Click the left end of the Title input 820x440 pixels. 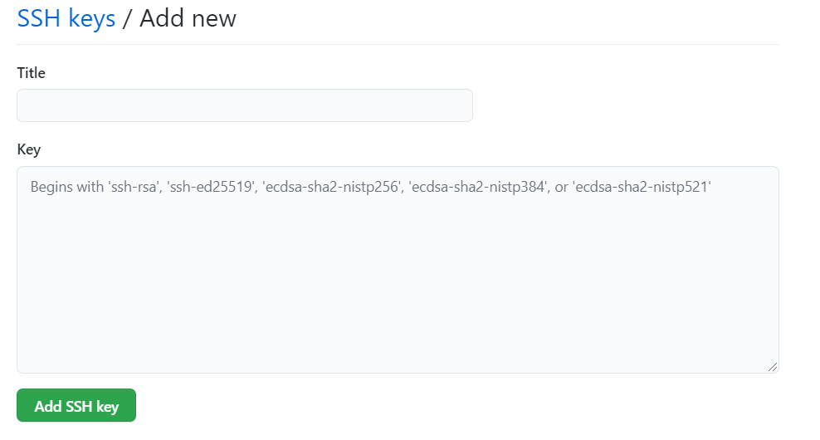29,105
